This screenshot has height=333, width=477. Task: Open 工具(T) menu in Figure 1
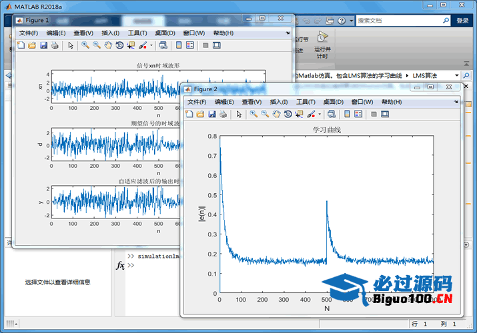(137, 33)
